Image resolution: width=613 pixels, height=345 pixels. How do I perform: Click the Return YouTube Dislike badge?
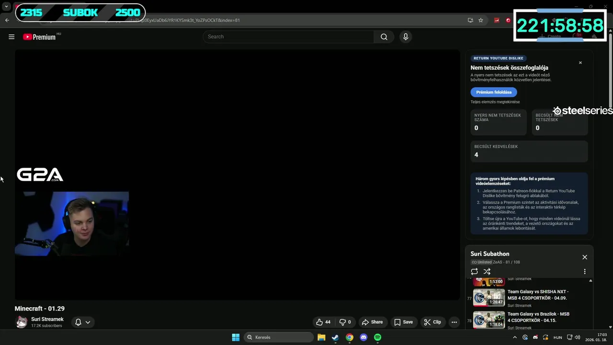(498, 58)
